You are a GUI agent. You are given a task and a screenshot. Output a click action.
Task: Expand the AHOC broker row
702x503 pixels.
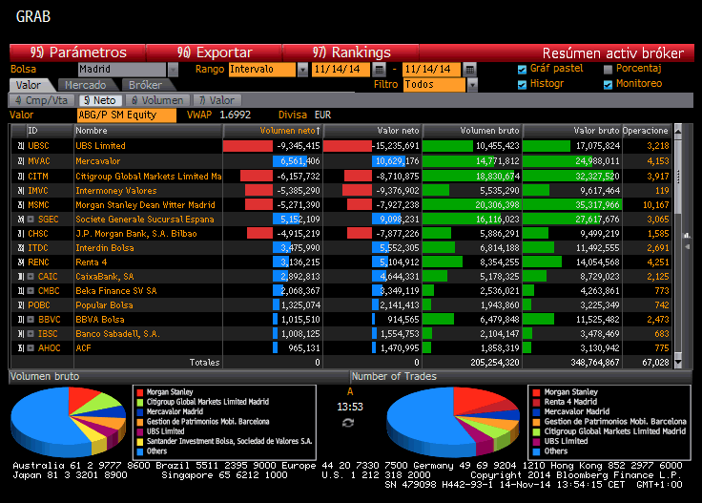31,348
